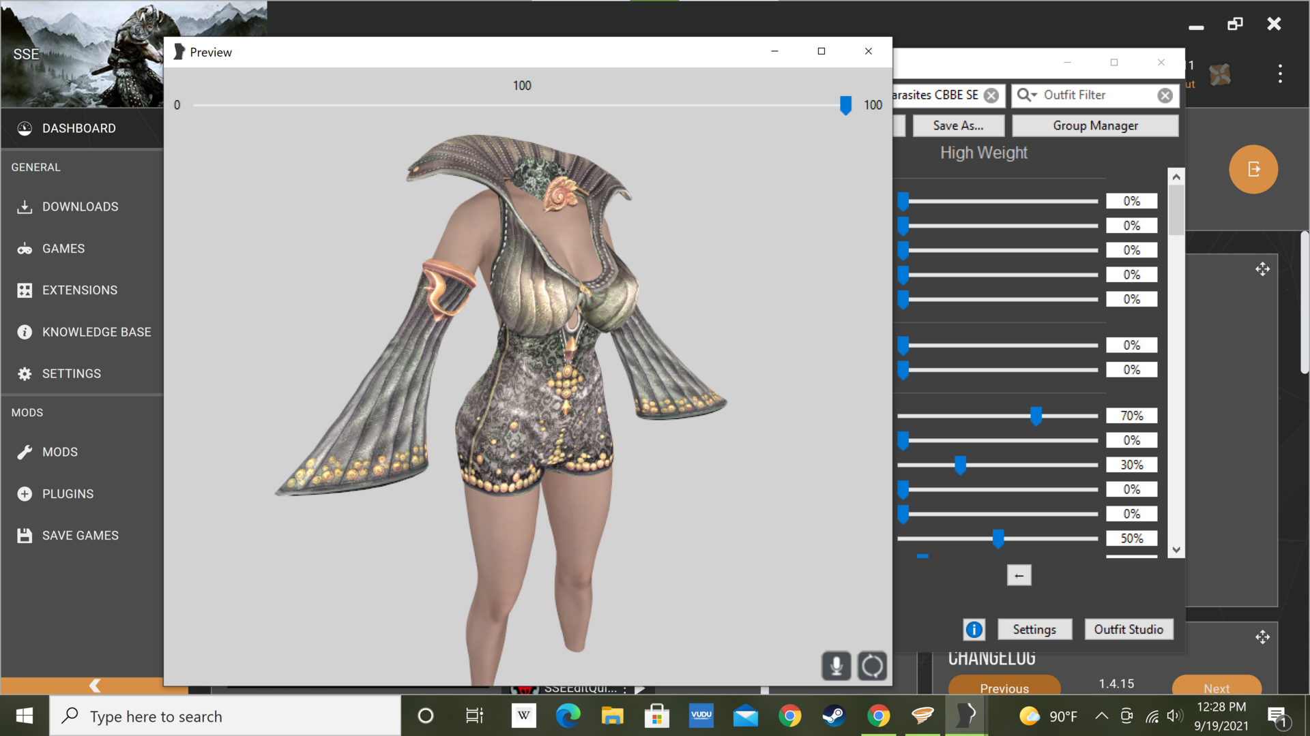Click the Settings gear icon in sidebar
Viewport: 1310px width, 736px height.
(25, 373)
